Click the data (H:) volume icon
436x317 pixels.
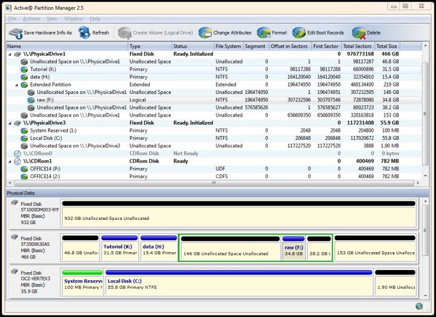(x=24, y=77)
